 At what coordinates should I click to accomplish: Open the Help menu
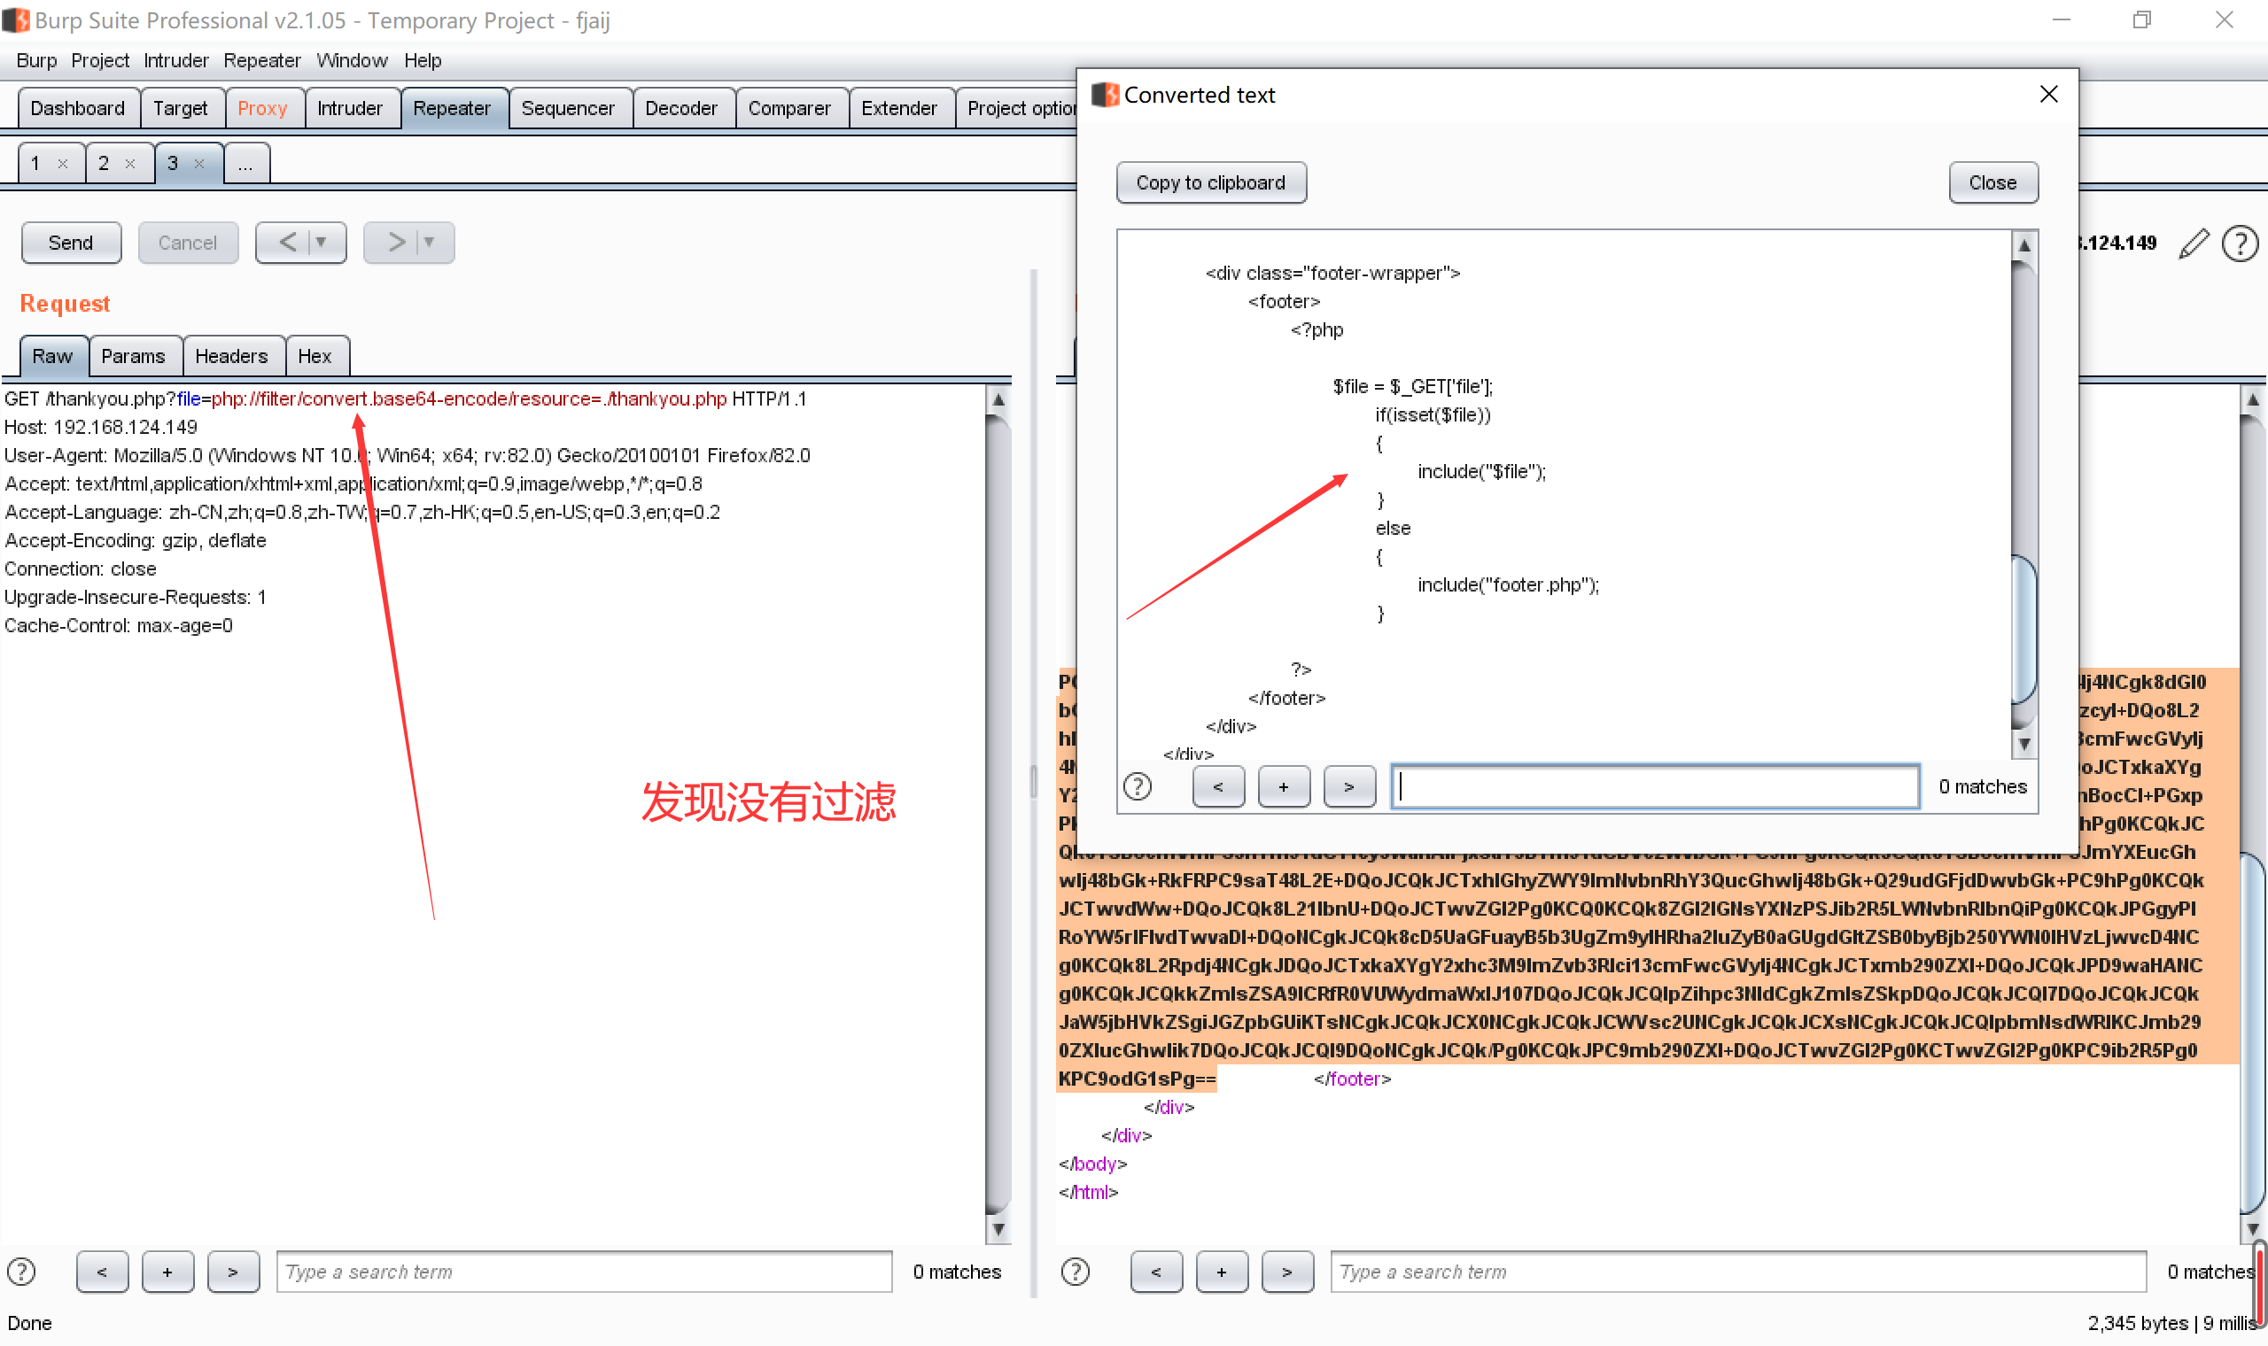pos(423,61)
